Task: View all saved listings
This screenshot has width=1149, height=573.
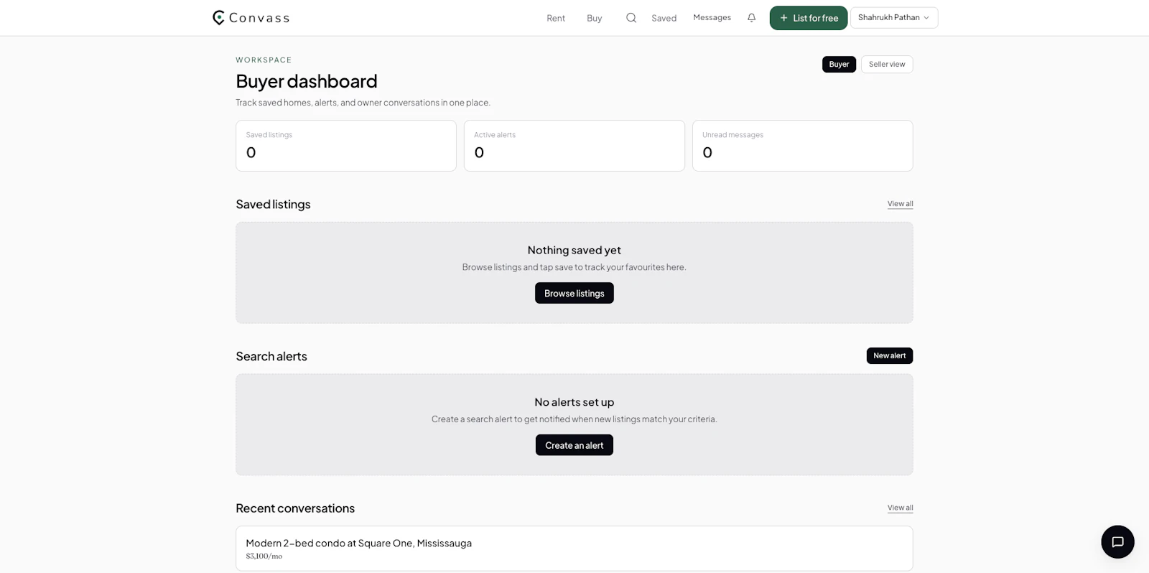Action: point(900,204)
